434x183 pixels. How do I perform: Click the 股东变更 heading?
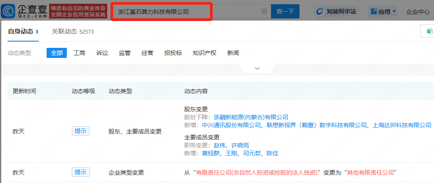pyautogui.click(x=196, y=109)
